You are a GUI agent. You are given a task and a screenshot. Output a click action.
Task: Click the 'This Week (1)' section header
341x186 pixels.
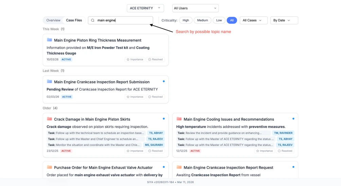(54, 29)
